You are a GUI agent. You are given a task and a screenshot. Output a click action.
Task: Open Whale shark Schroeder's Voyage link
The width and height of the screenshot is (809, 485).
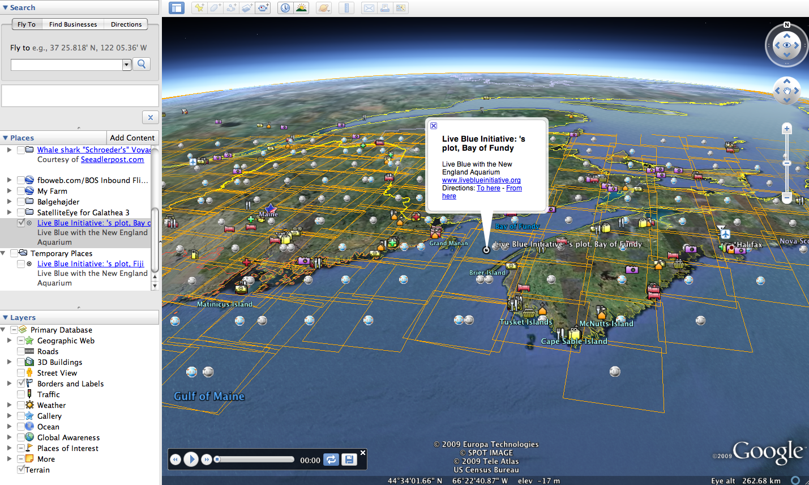point(94,150)
